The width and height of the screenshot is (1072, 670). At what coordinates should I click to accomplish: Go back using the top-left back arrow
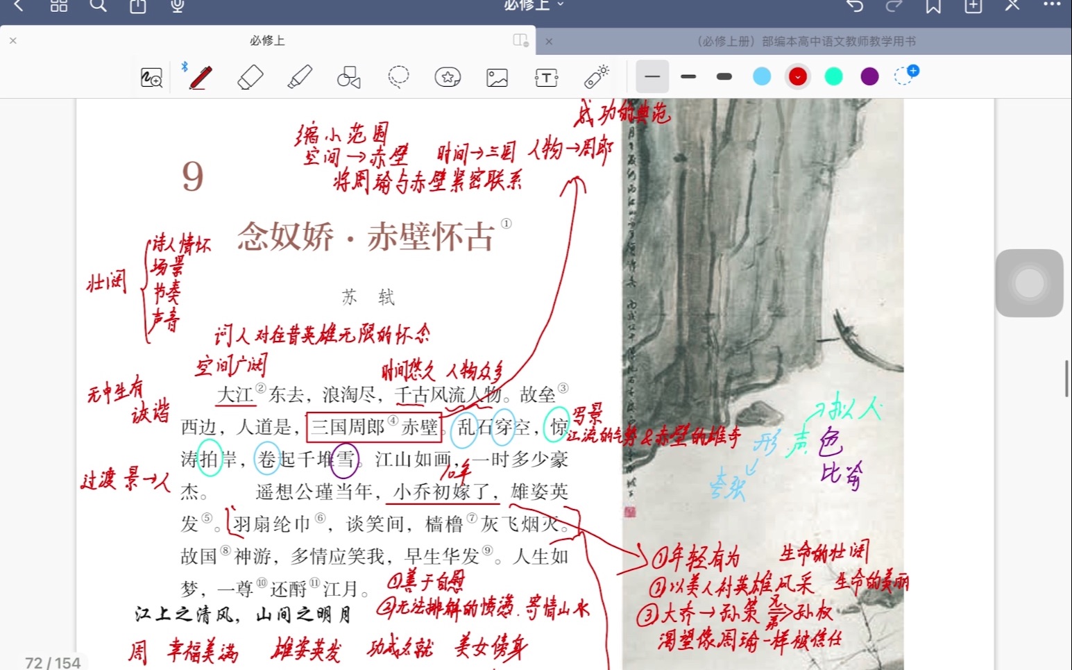click(x=19, y=6)
